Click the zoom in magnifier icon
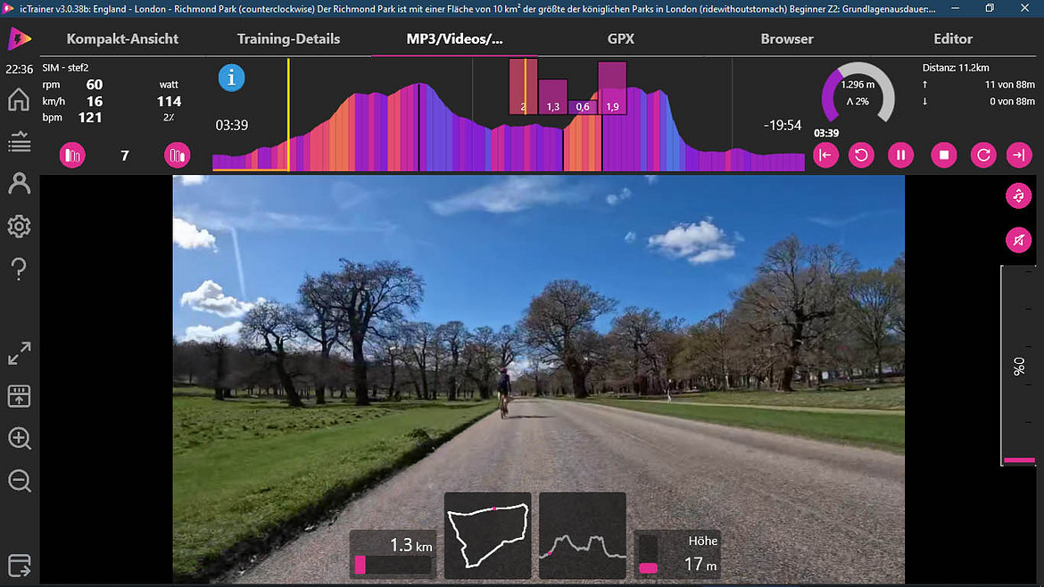This screenshot has height=587, width=1044. pos(19,438)
